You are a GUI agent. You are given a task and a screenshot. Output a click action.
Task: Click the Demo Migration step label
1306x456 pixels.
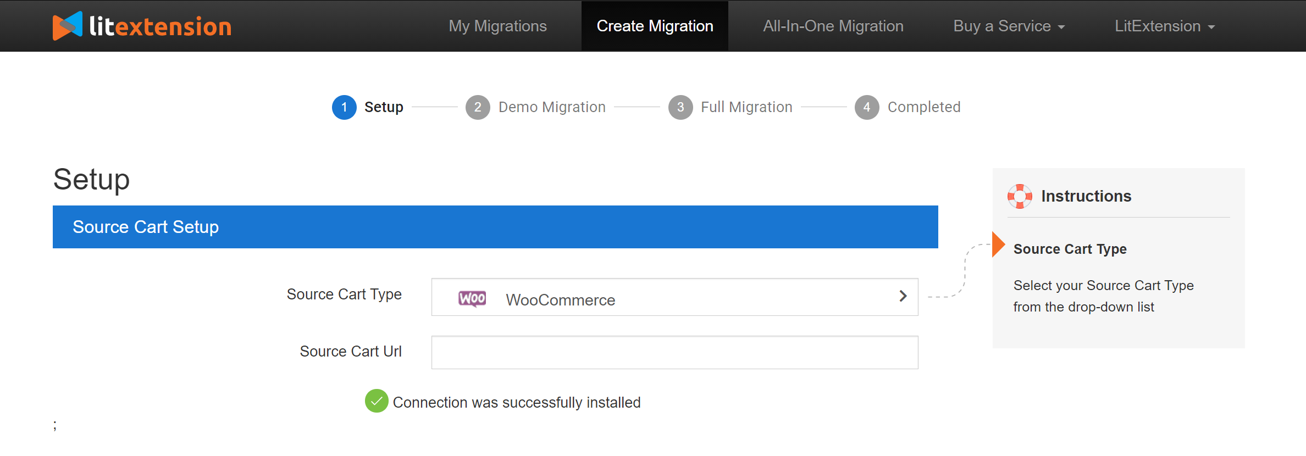point(552,107)
